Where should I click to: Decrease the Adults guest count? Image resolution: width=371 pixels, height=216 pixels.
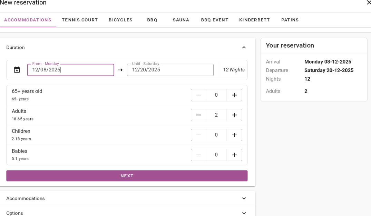[x=198, y=115]
